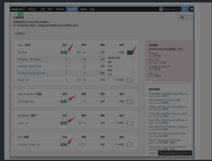Open the 'Failed unit tests should be fixed' rule
212x161 pixels.
coord(164,100)
